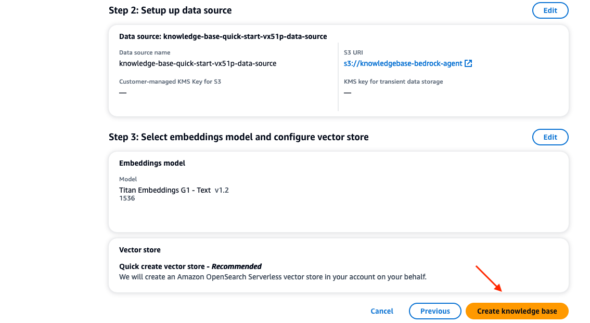Click Quick create vector store - Recommended text

[190, 266]
